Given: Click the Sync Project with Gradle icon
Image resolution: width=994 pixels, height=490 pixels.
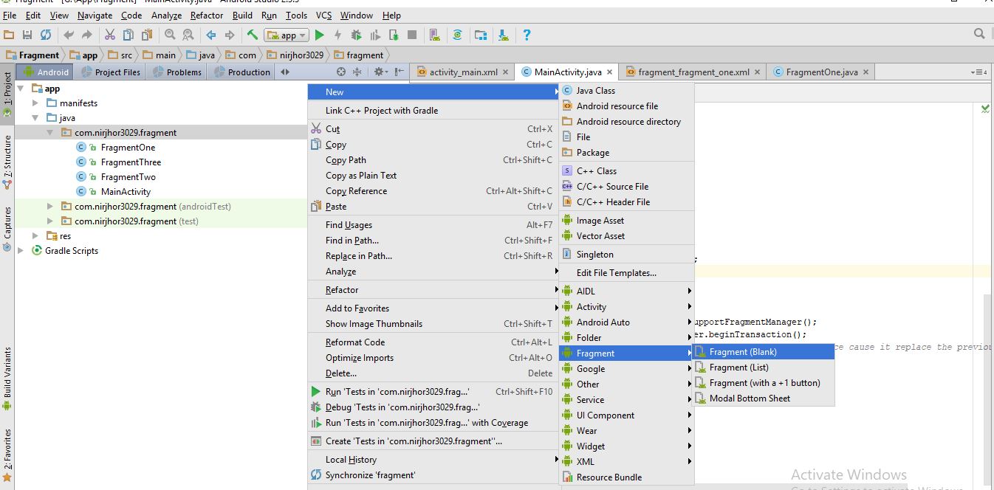Looking at the screenshot, I should 458,35.
